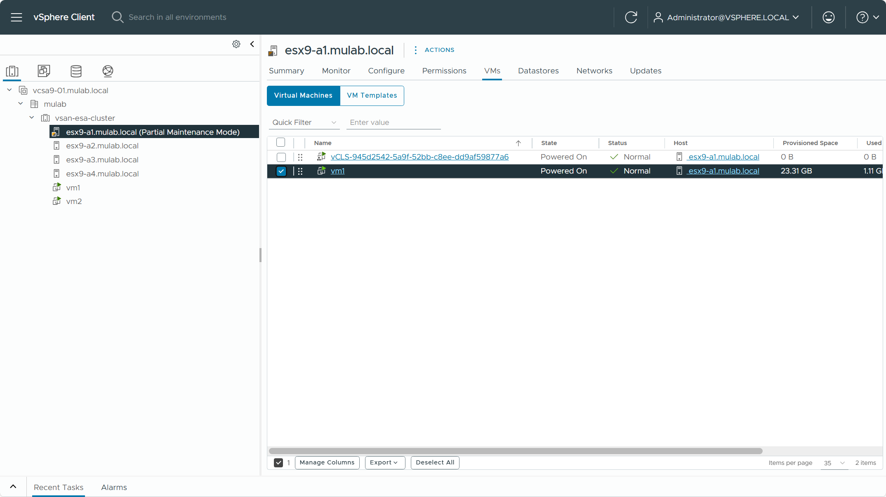Click the Deselect All button

pyautogui.click(x=435, y=462)
